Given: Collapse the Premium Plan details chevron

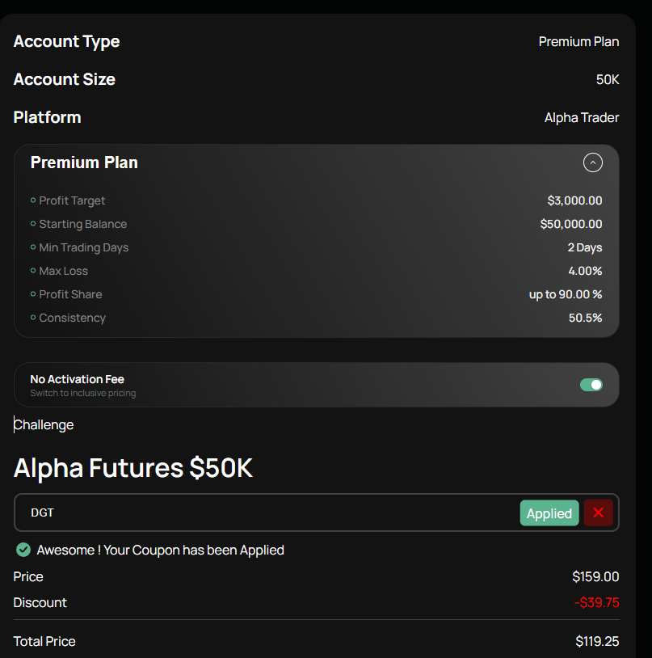Looking at the screenshot, I should [592, 162].
